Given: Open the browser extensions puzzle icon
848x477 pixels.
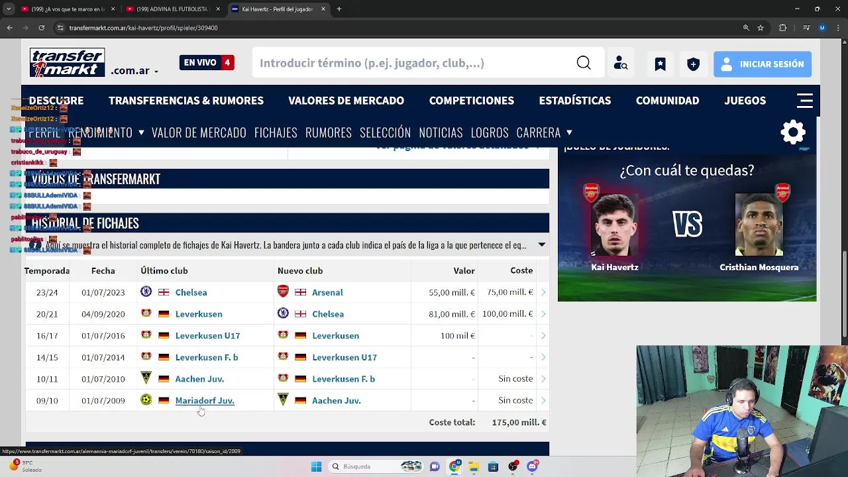Looking at the screenshot, I should [x=782, y=28].
